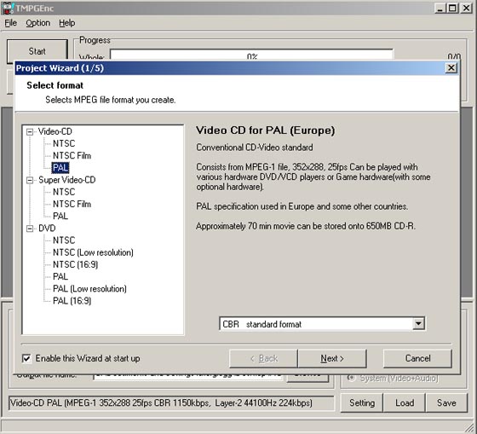Maximize the TMPGEnc window
Image resolution: width=477 pixels, height=434 pixels.
tap(452, 9)
